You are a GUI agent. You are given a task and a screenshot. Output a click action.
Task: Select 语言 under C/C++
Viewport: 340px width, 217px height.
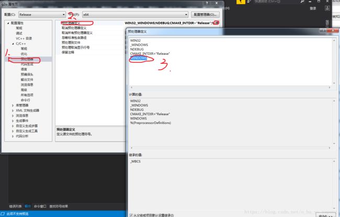[24, 69]
